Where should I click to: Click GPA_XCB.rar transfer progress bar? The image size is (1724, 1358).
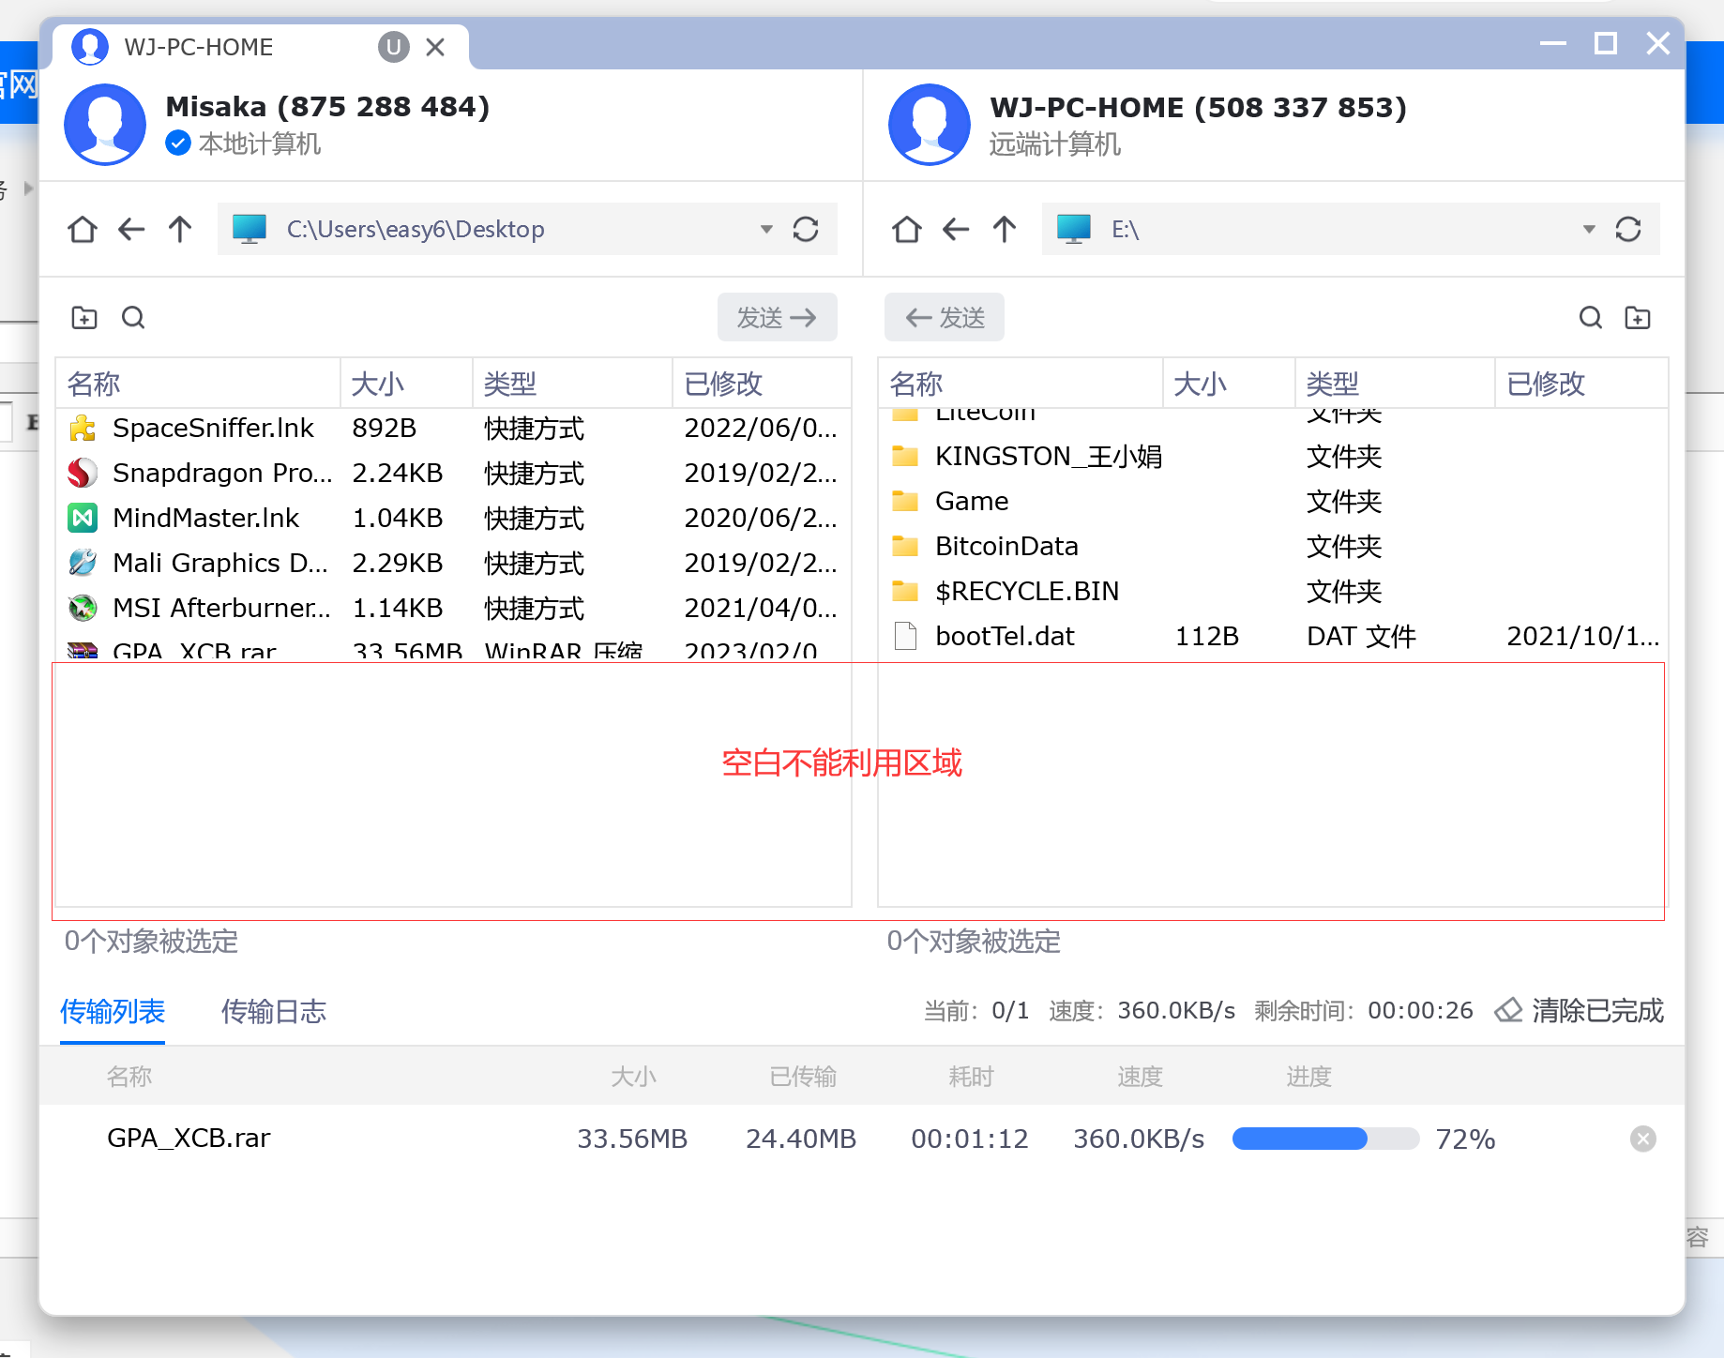coord(1325,1139)
